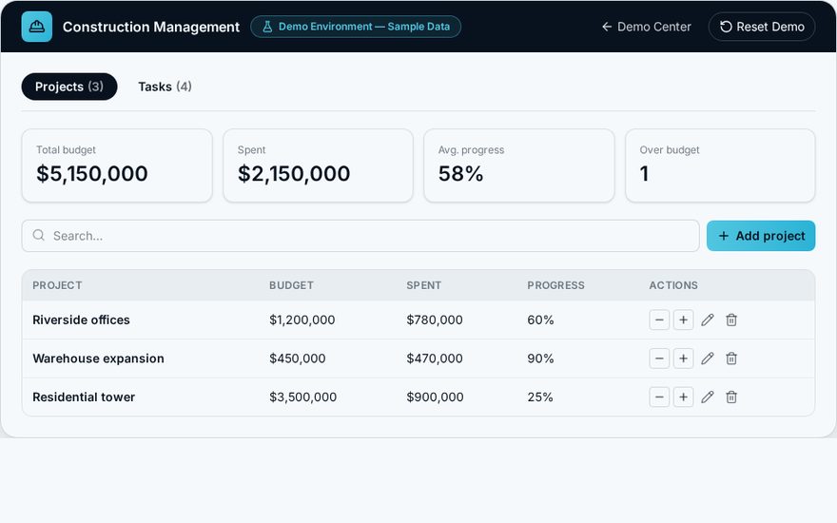Increase progress for Riverside offices
The image size is (837, 523).
pyautogui.click(x=683, y=320)
